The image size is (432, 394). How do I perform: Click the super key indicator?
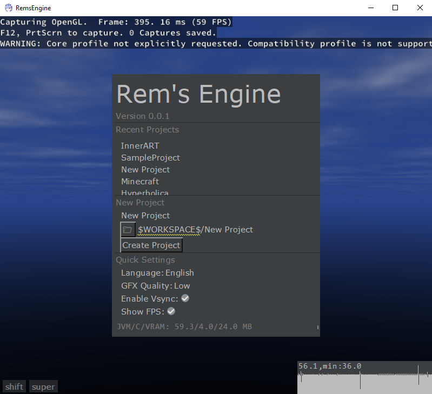coord(43,386)
